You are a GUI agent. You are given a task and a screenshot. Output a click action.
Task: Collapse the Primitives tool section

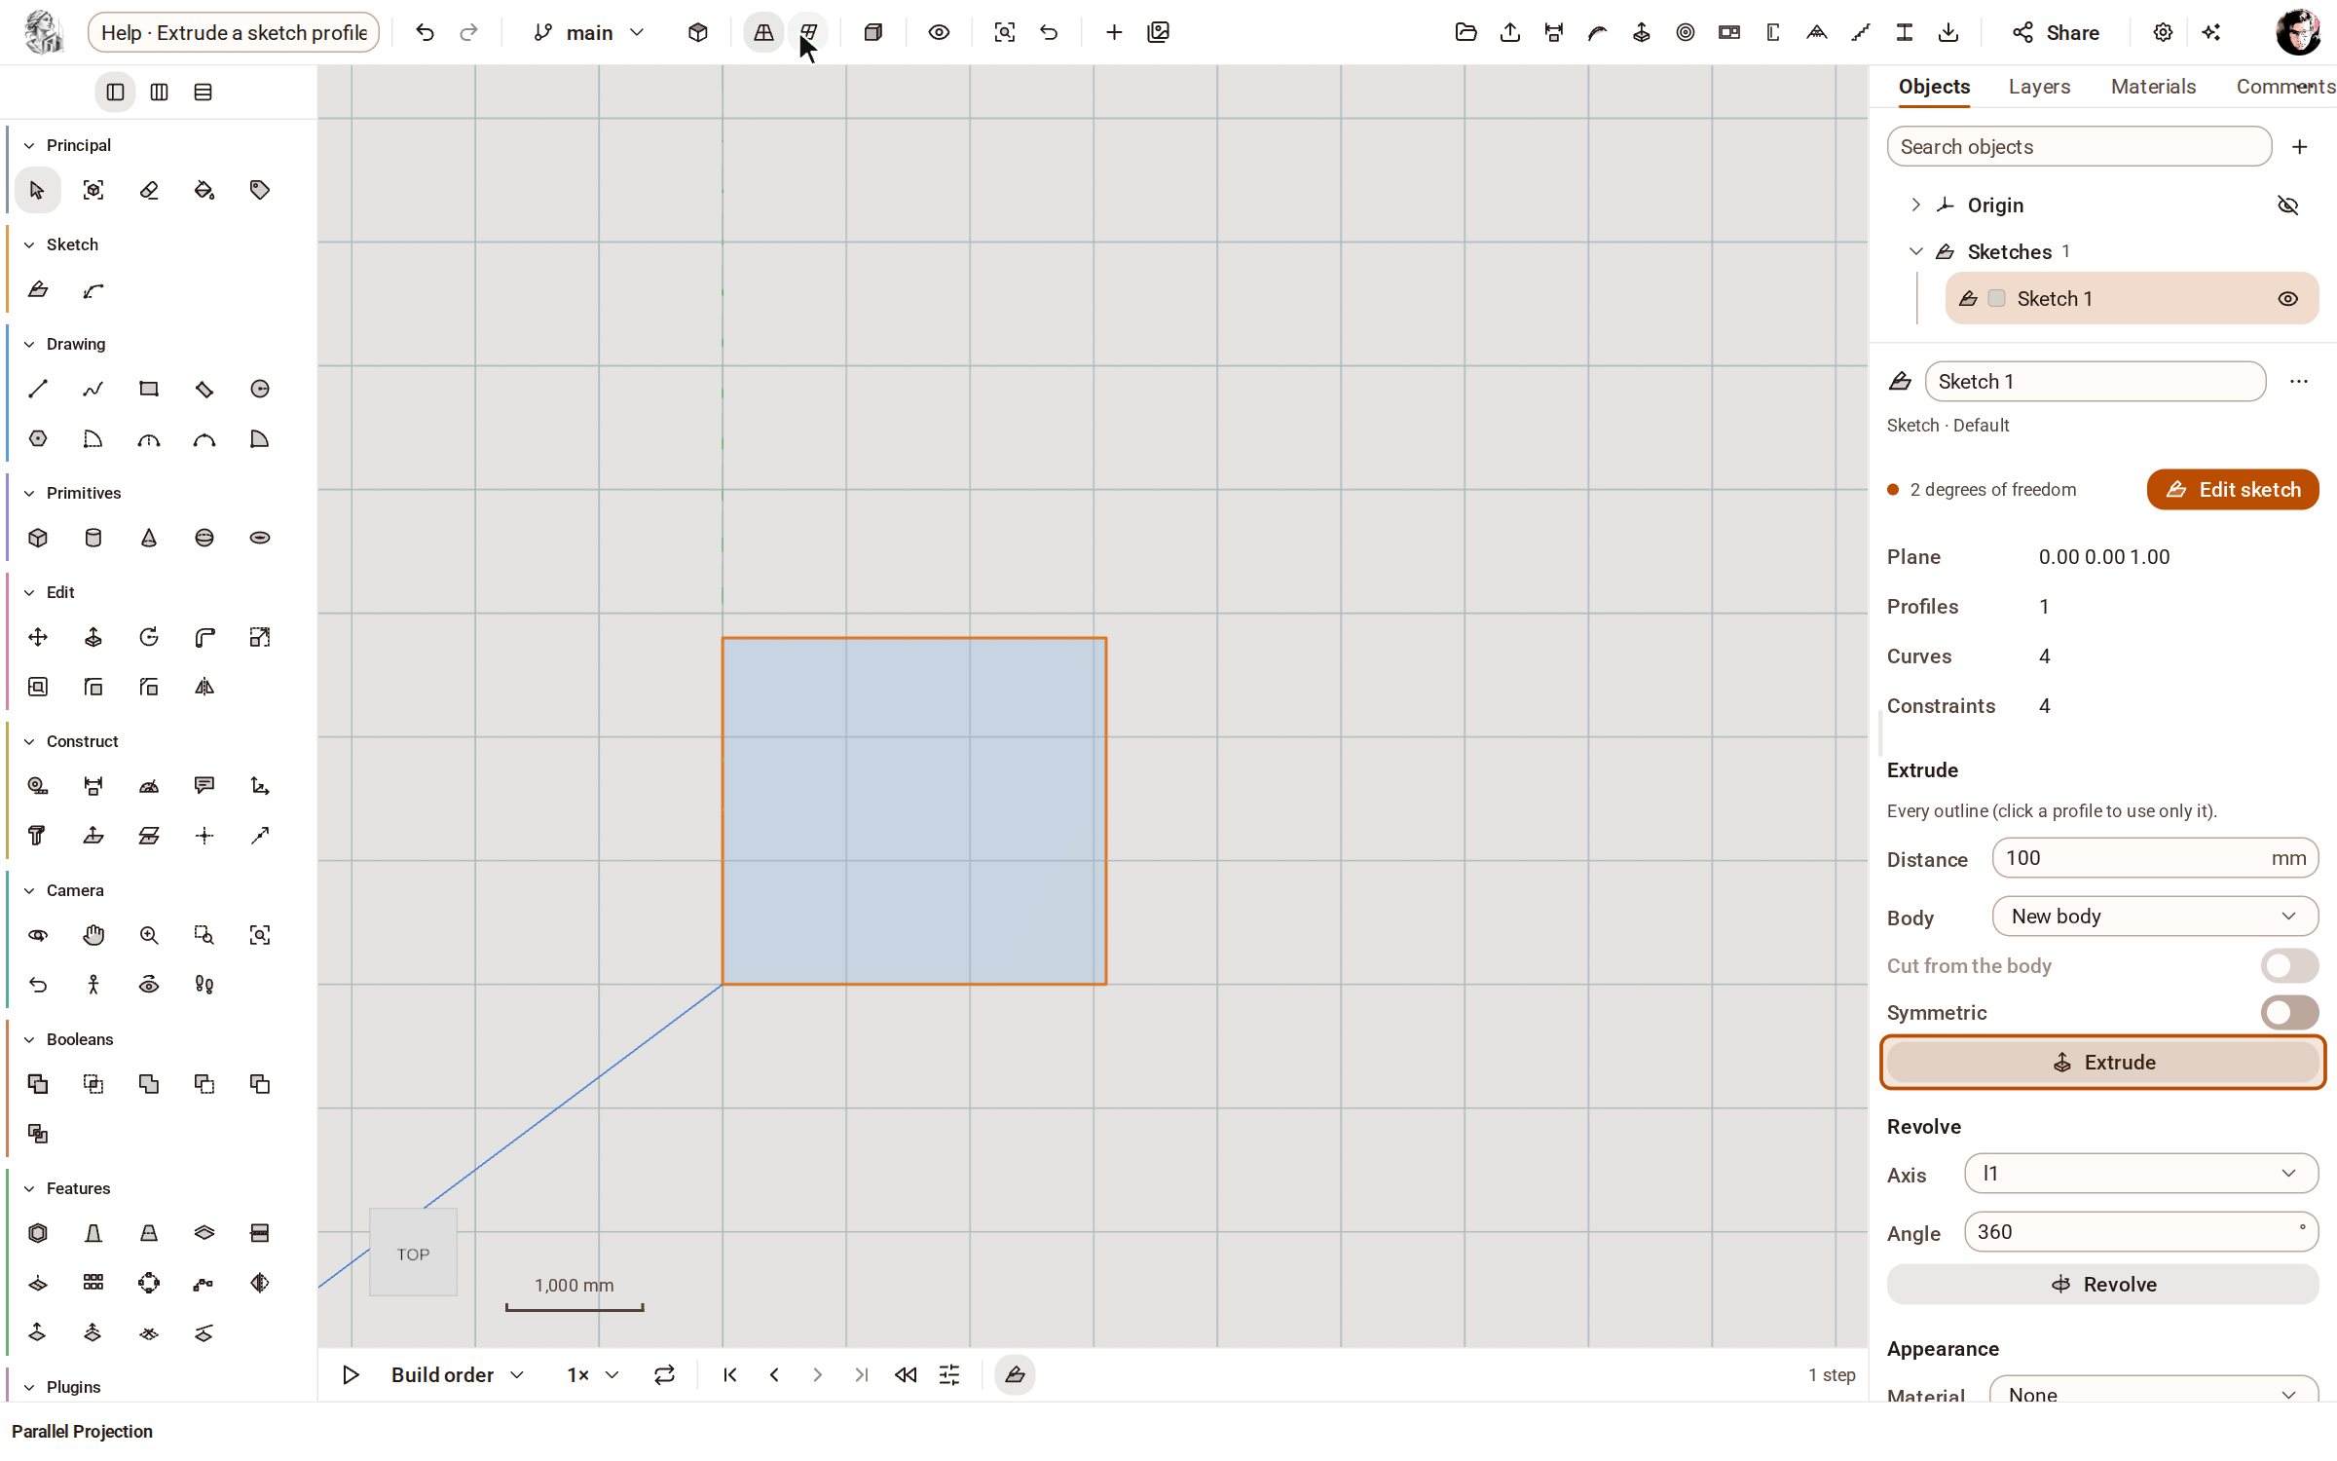[29, 493]
